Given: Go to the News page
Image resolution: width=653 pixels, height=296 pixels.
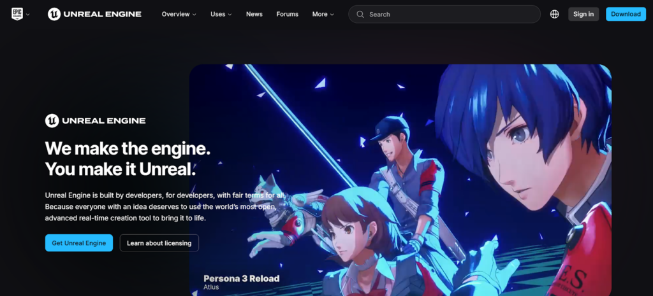Looking at the screenshot, I should coord(254,14).
